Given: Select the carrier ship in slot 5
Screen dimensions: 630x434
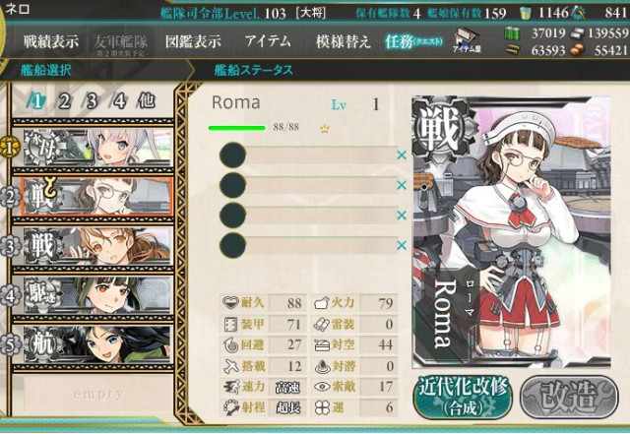Looking at the screenshot, I should point(97,345).
